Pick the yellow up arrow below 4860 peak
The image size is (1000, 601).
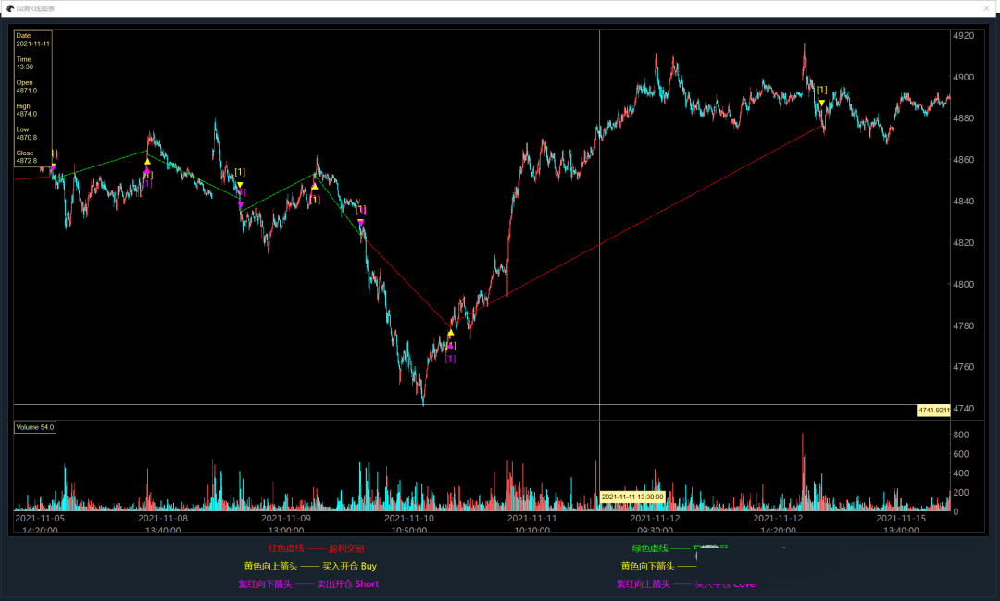pos(315,187)
